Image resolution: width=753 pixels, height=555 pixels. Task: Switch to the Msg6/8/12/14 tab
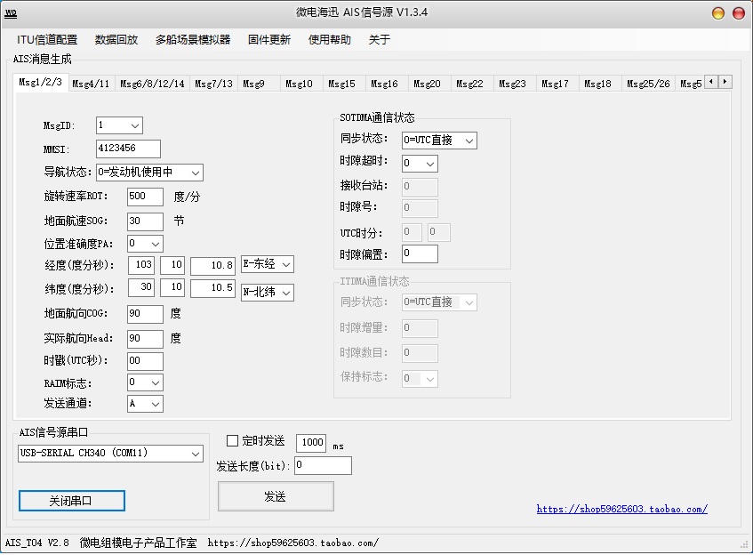(x=152, y=84)
